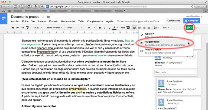This screenshot has height=110, width=208.
Task: Click the Documento prueba title
Action: click(x=25, y=17)
